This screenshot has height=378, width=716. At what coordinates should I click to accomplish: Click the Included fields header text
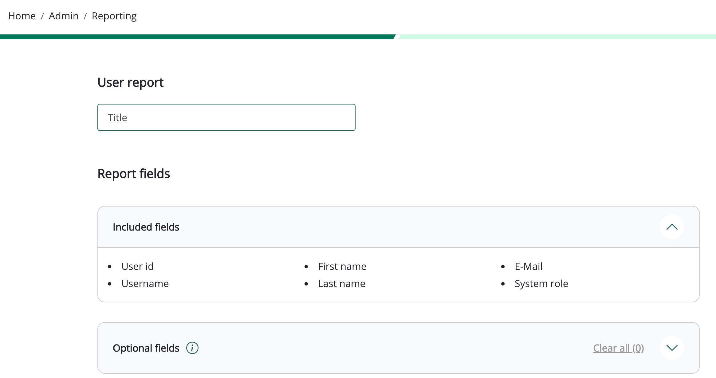[x=146, y=227]
